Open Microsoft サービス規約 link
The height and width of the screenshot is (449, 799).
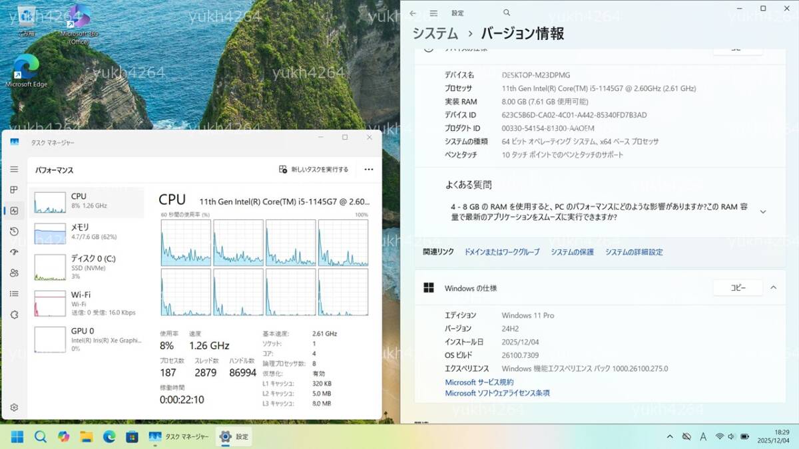point(479,382)
